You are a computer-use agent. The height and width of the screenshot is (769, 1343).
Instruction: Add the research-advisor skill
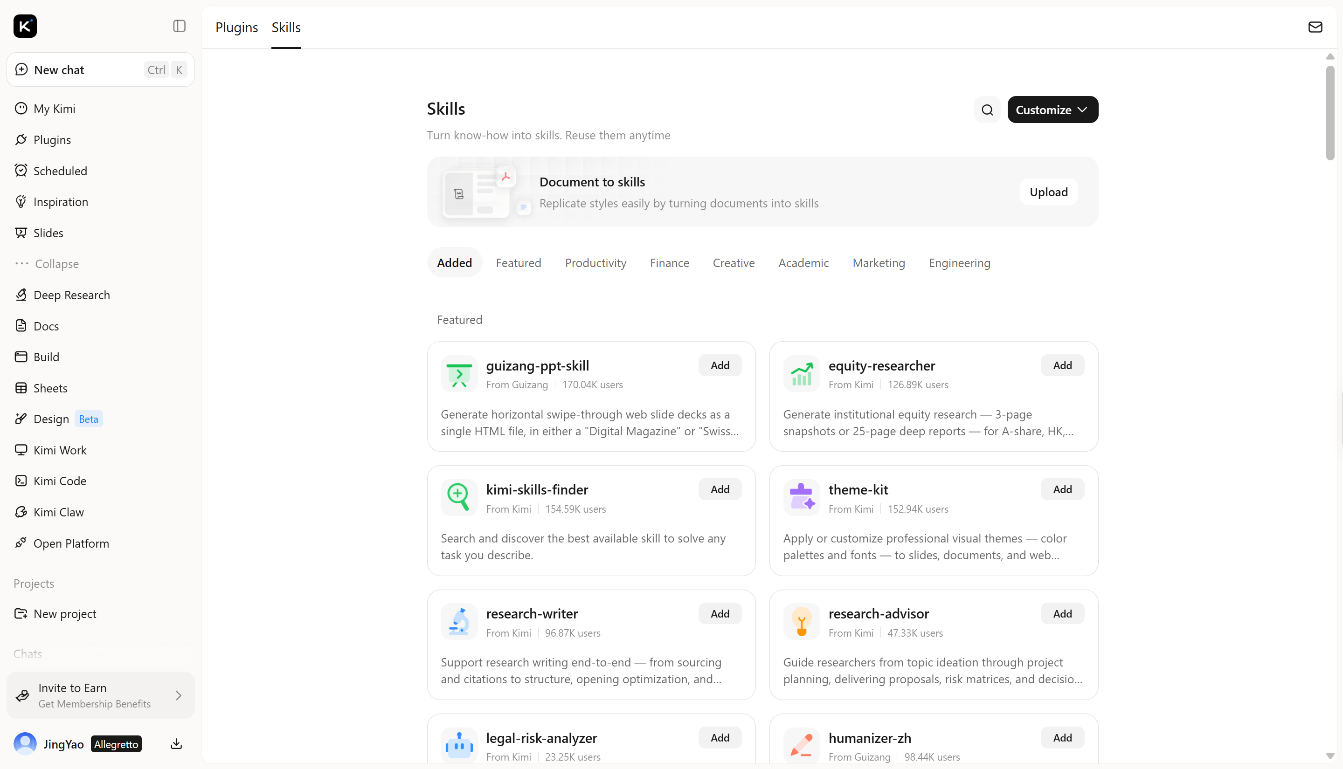(1062, 614)
